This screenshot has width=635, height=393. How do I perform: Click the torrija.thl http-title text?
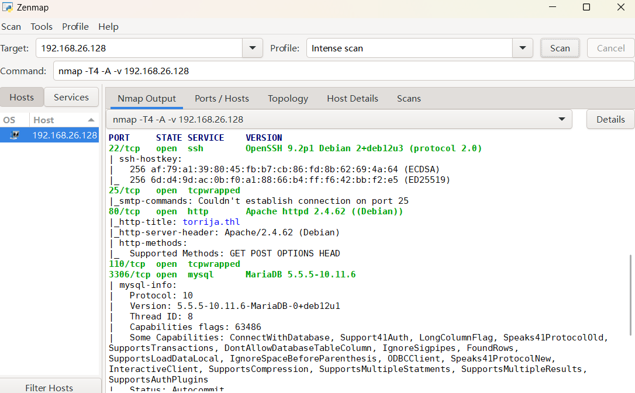tap(211, 222)
